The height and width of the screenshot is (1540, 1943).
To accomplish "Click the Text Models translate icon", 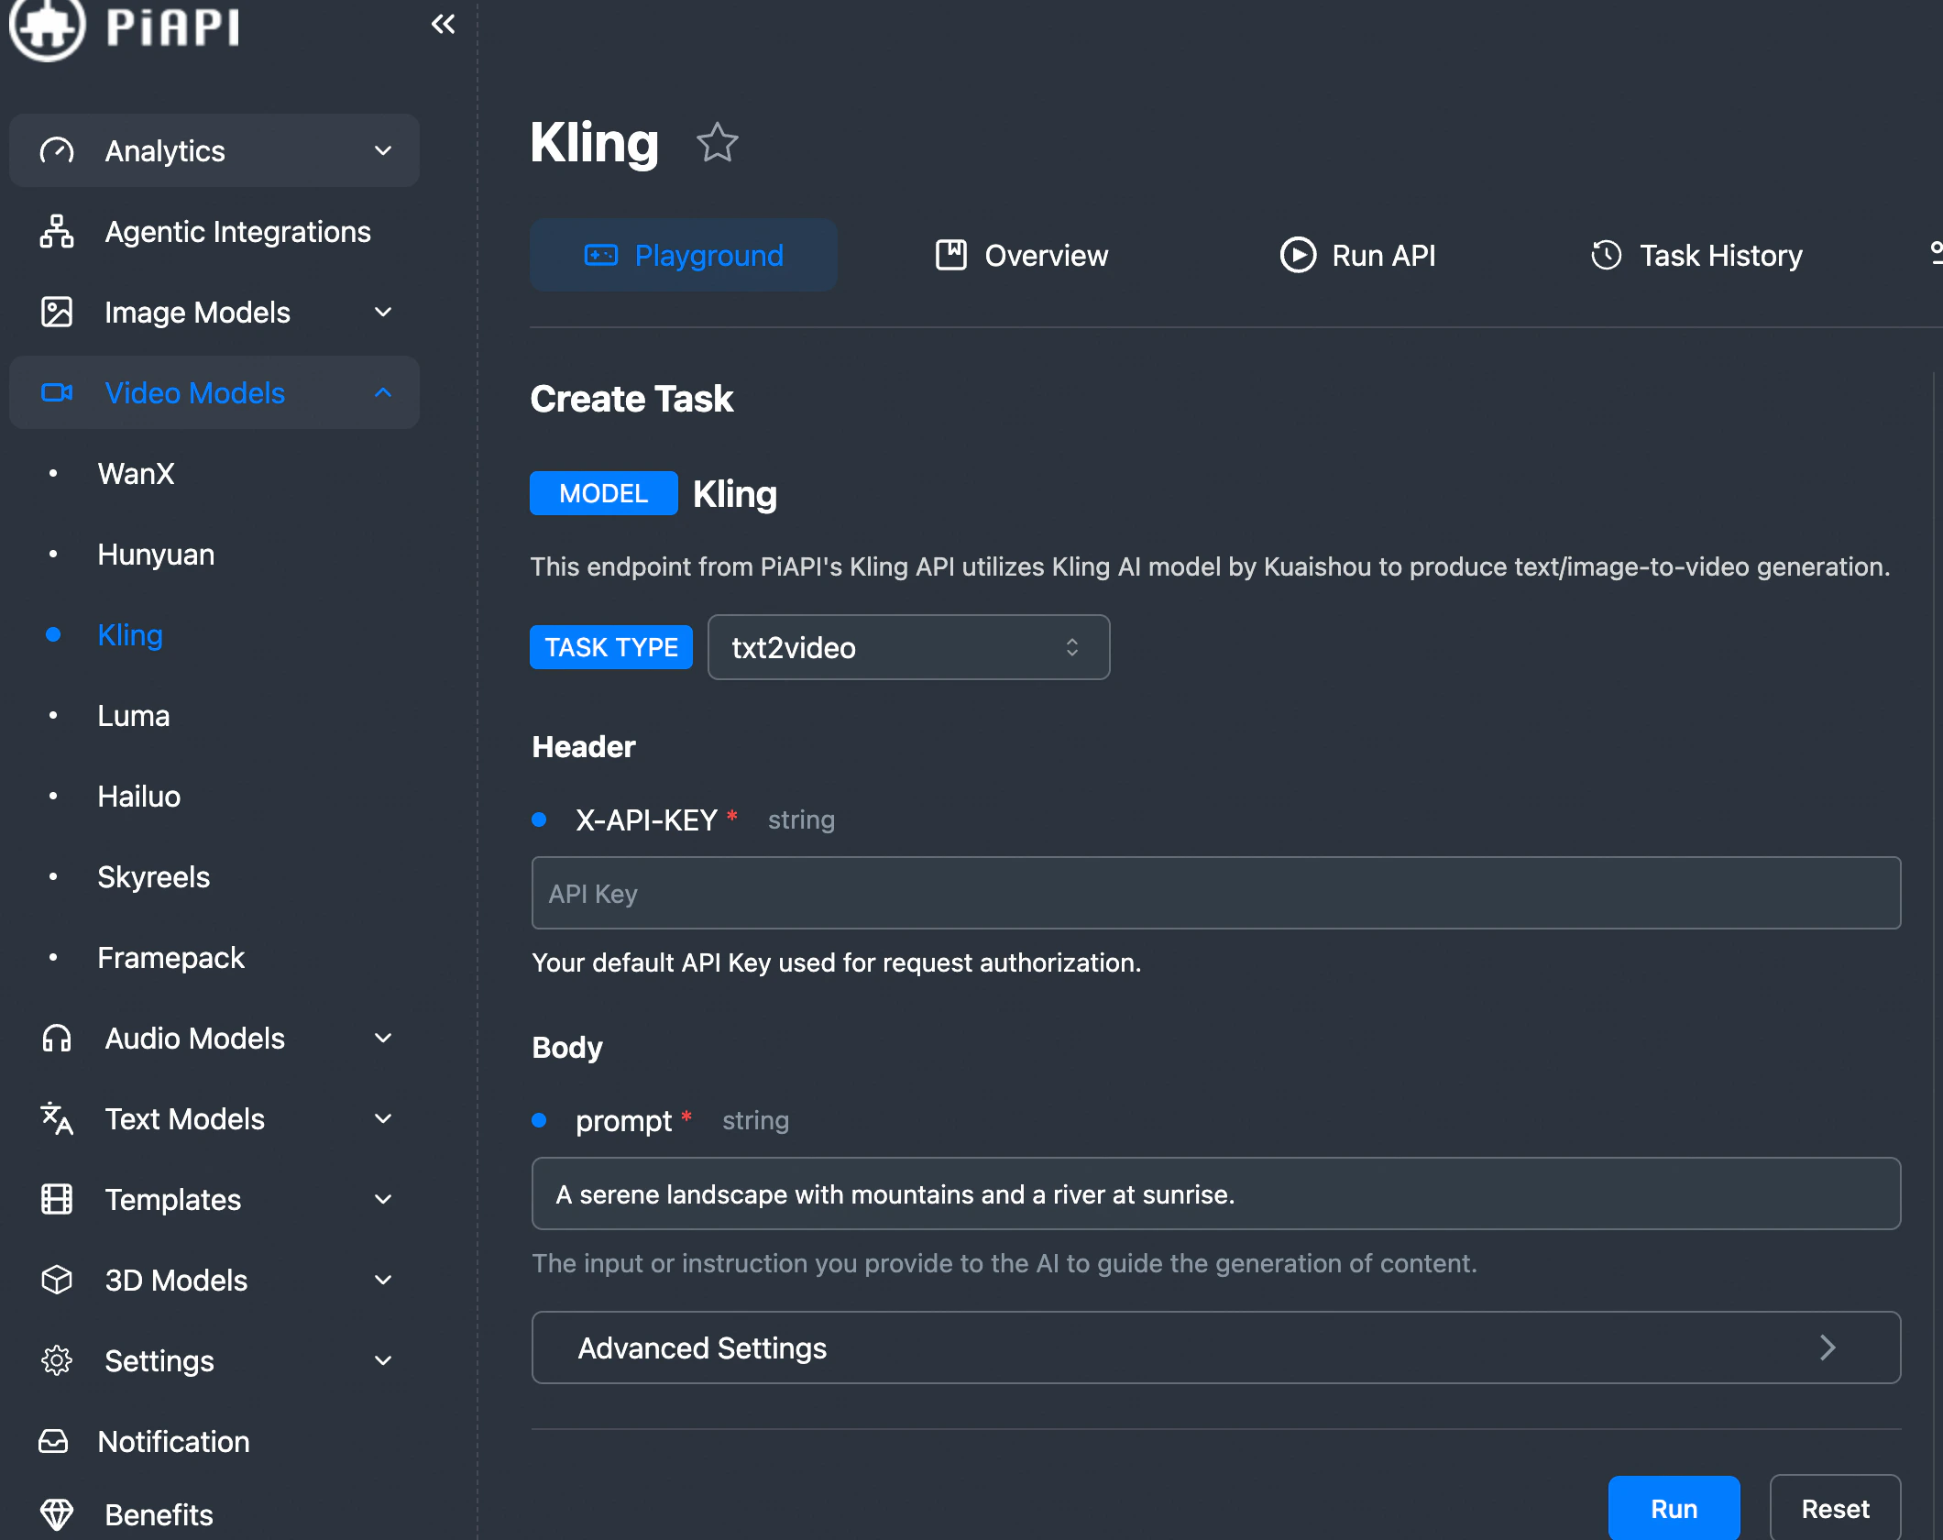I will [x=57, y=1118].
